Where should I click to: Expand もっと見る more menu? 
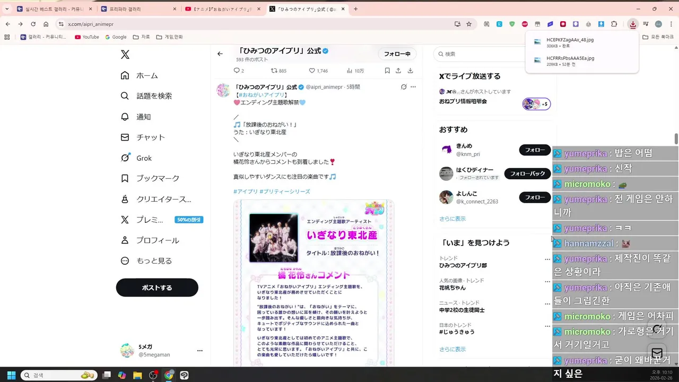[146, 261]
